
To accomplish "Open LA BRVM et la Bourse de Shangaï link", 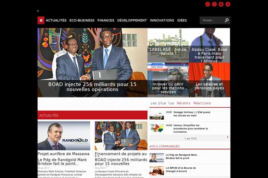I will coord(181,170).
